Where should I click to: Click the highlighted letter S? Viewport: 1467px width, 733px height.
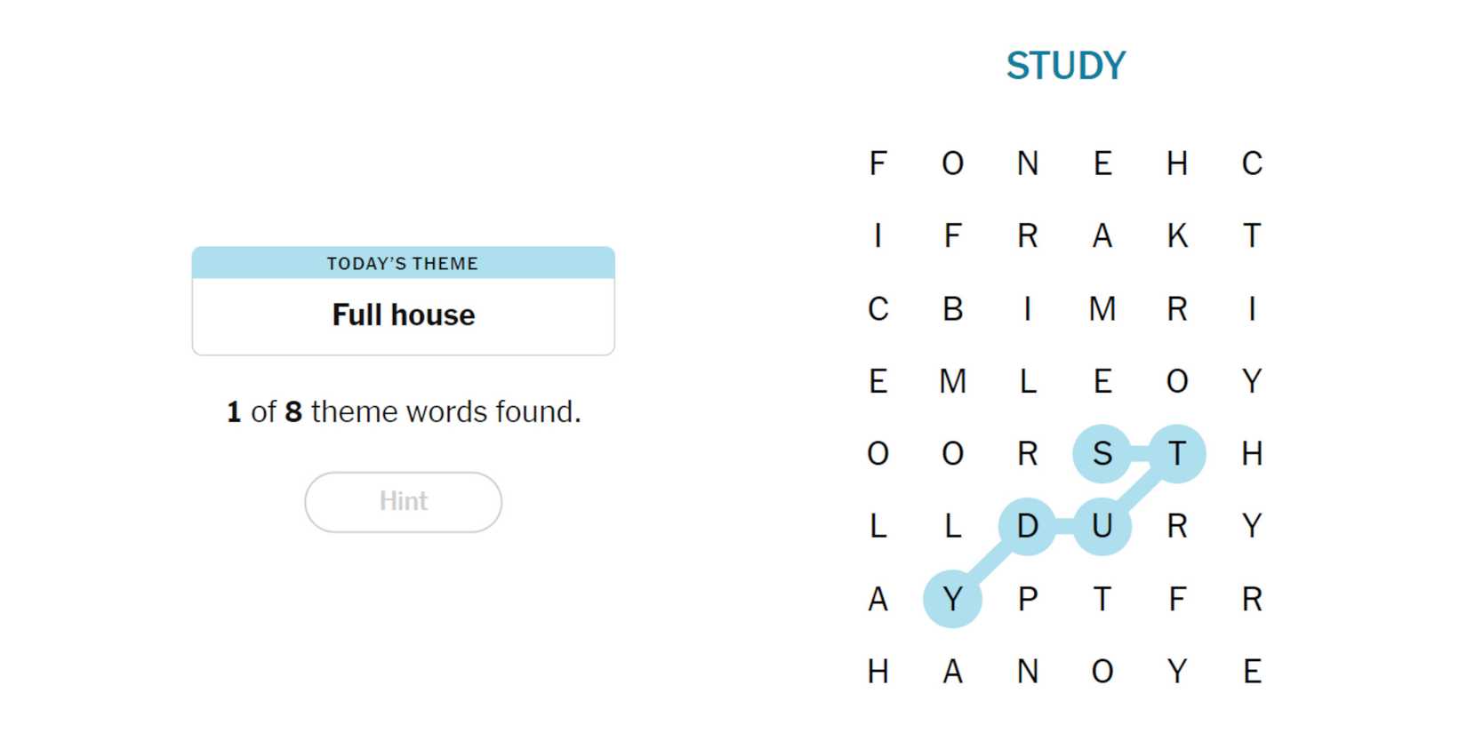pyautogui.click(x=1102, y=454)
